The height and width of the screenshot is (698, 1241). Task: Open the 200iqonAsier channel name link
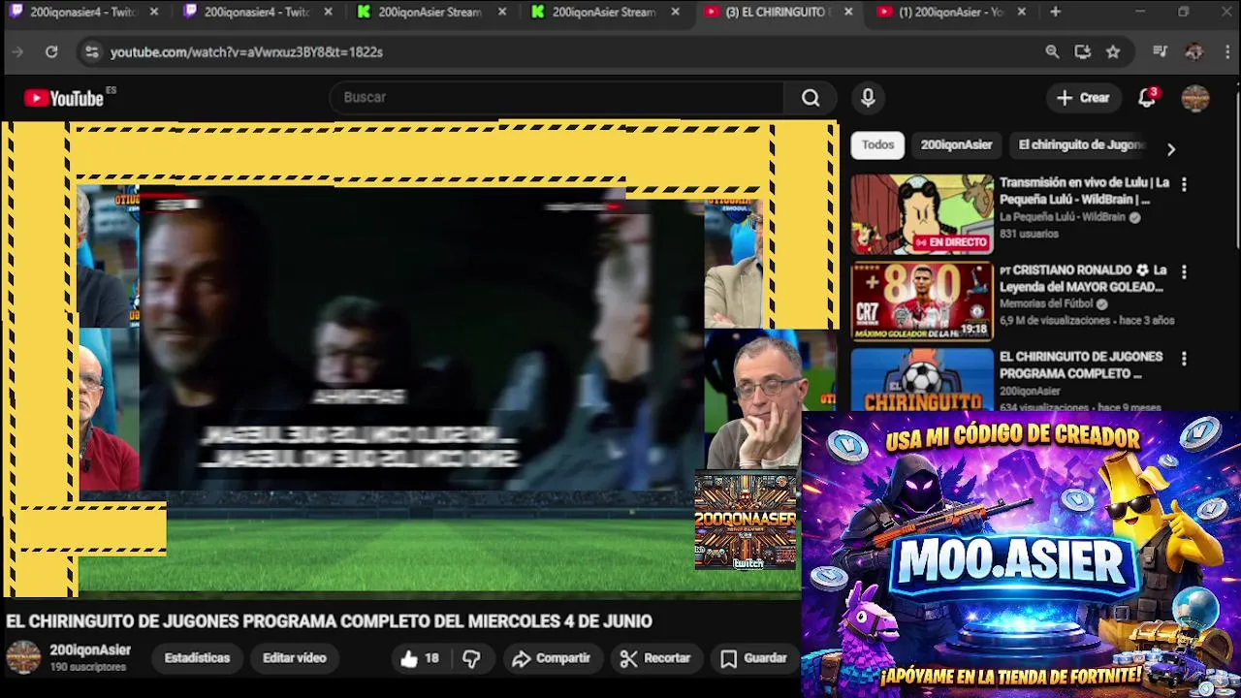pyautogui.click(x=90, y=650)
